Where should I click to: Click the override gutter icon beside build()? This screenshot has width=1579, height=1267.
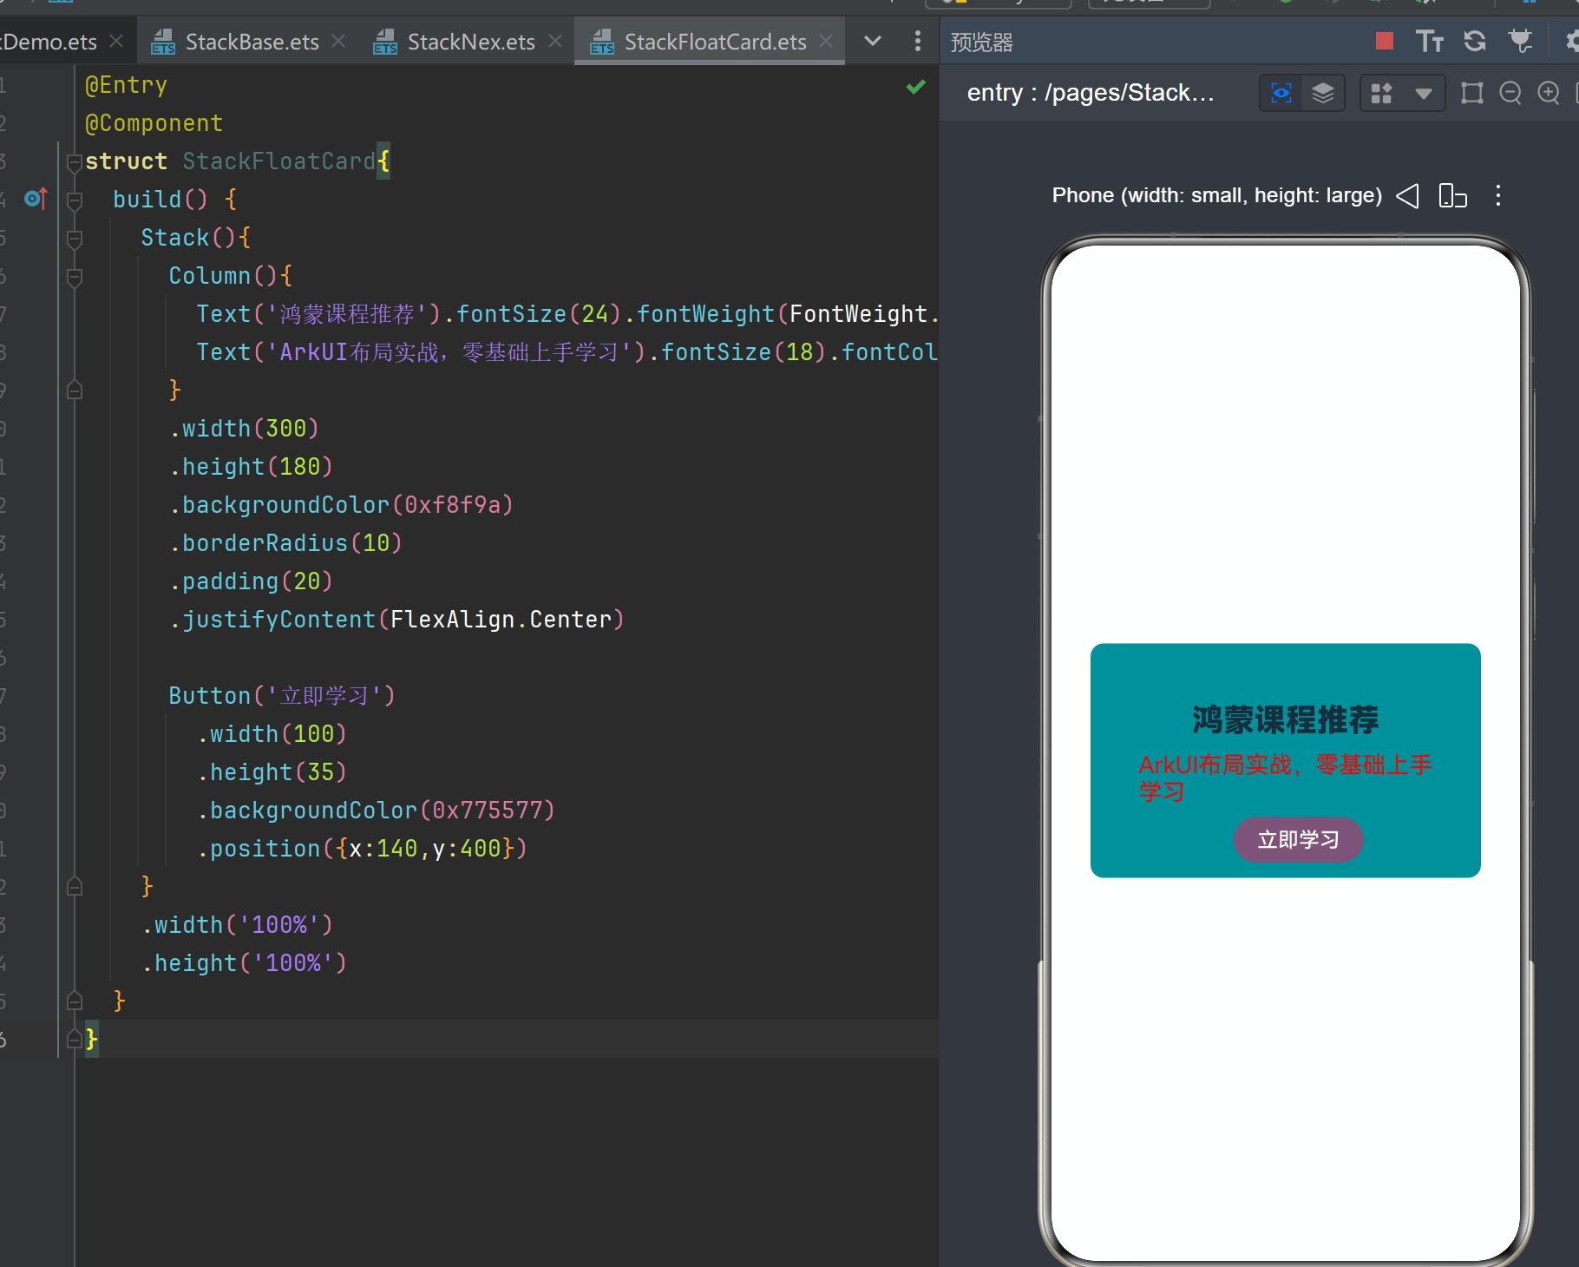pyautogui.click(x=36, y=199)
